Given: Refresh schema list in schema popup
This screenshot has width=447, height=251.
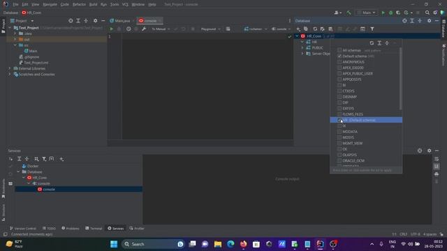Looking at the screenshot, I should tap(372, 43).
